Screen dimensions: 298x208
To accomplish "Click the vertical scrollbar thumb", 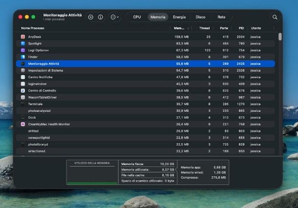I will pos(280,37).
